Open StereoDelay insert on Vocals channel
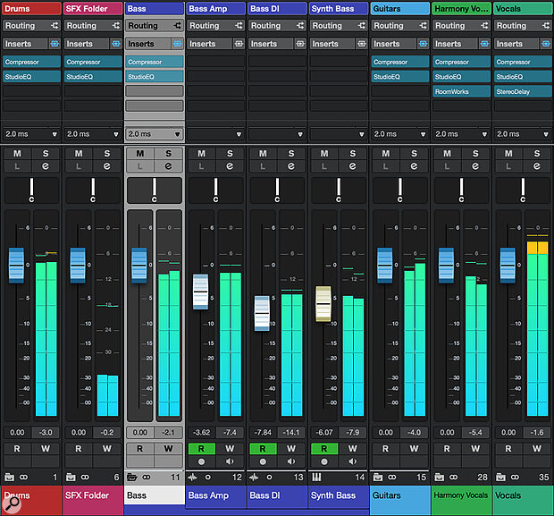The image size is (554, 516). click(523, 91)
